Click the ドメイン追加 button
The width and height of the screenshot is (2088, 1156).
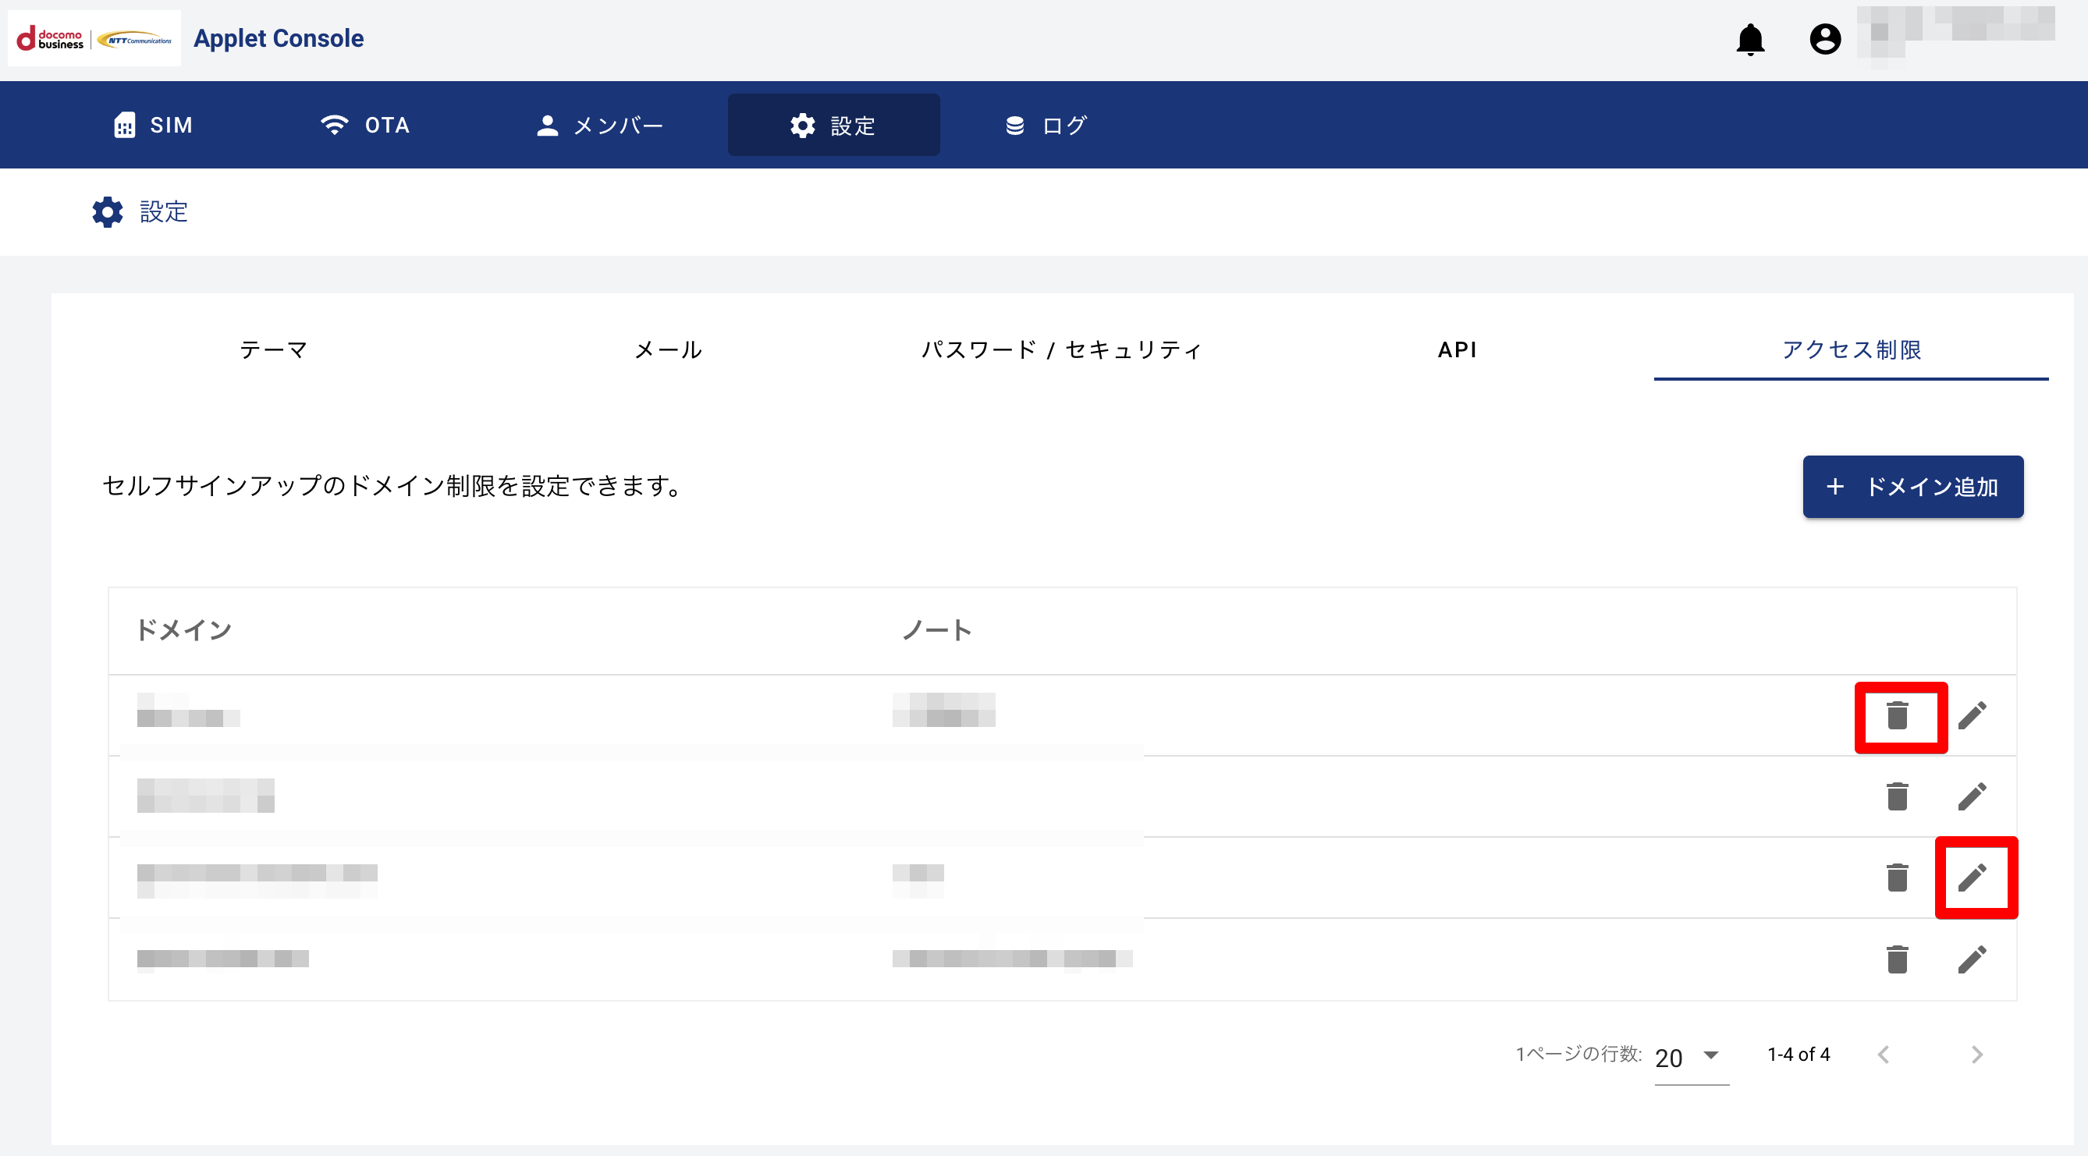tap(1912, 486)
